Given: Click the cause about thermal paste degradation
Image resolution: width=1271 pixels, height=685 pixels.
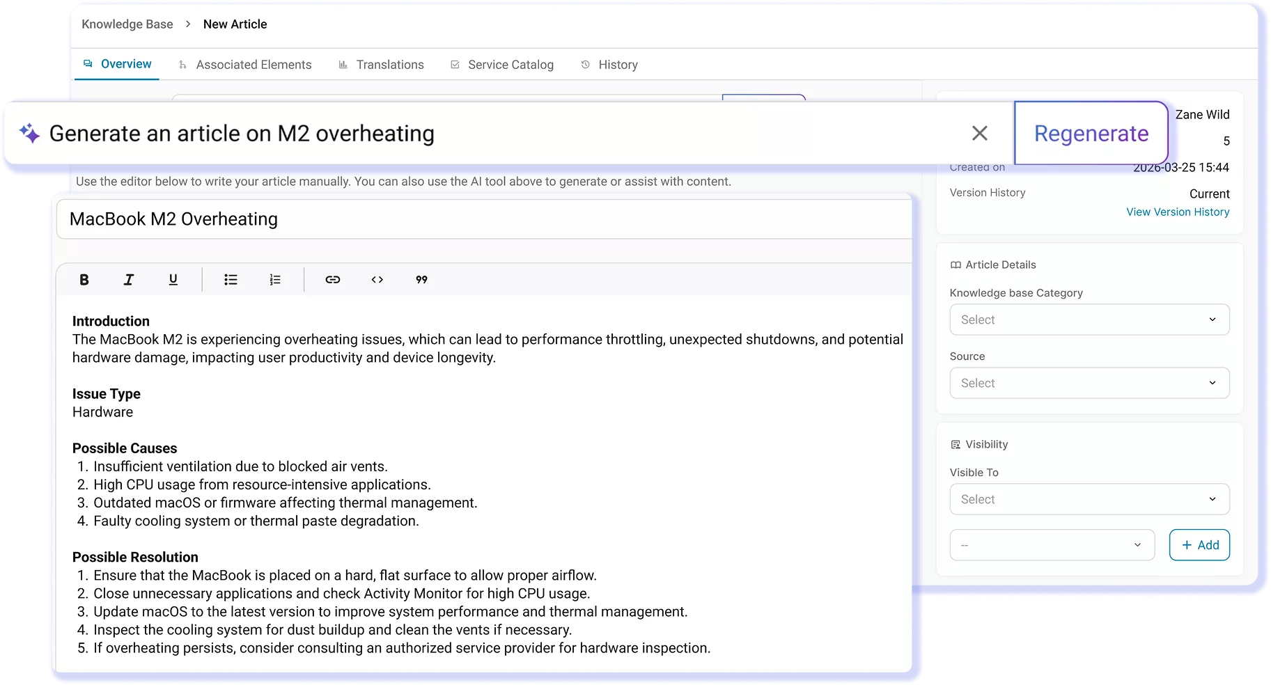Looking at the screenshot, I should (x=256, y=521).
